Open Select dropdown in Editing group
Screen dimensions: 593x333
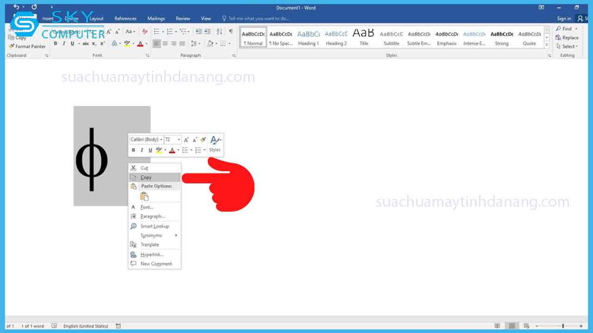pos(567,46)
